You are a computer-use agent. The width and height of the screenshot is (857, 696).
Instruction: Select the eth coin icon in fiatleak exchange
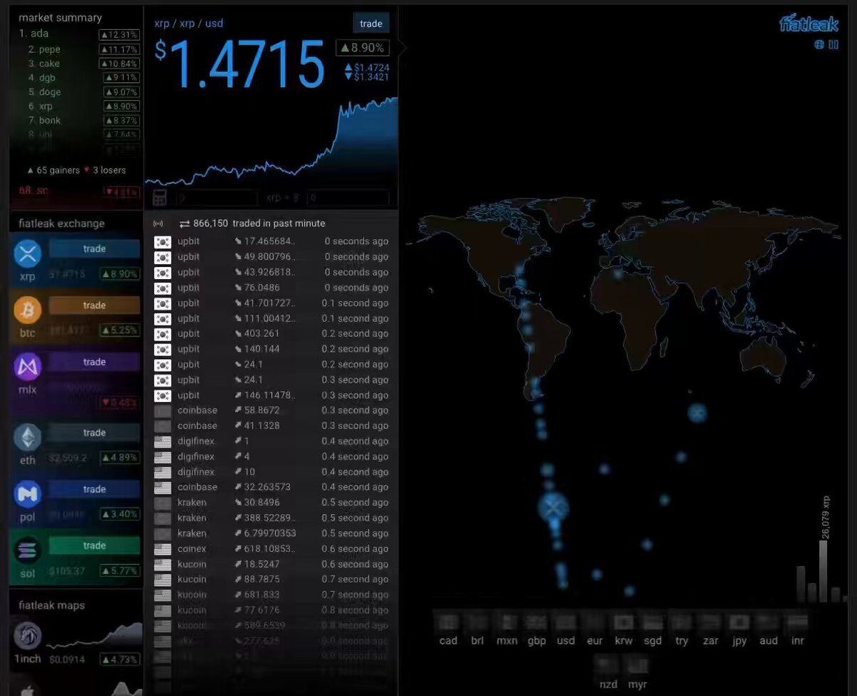[x=28, y=437]
